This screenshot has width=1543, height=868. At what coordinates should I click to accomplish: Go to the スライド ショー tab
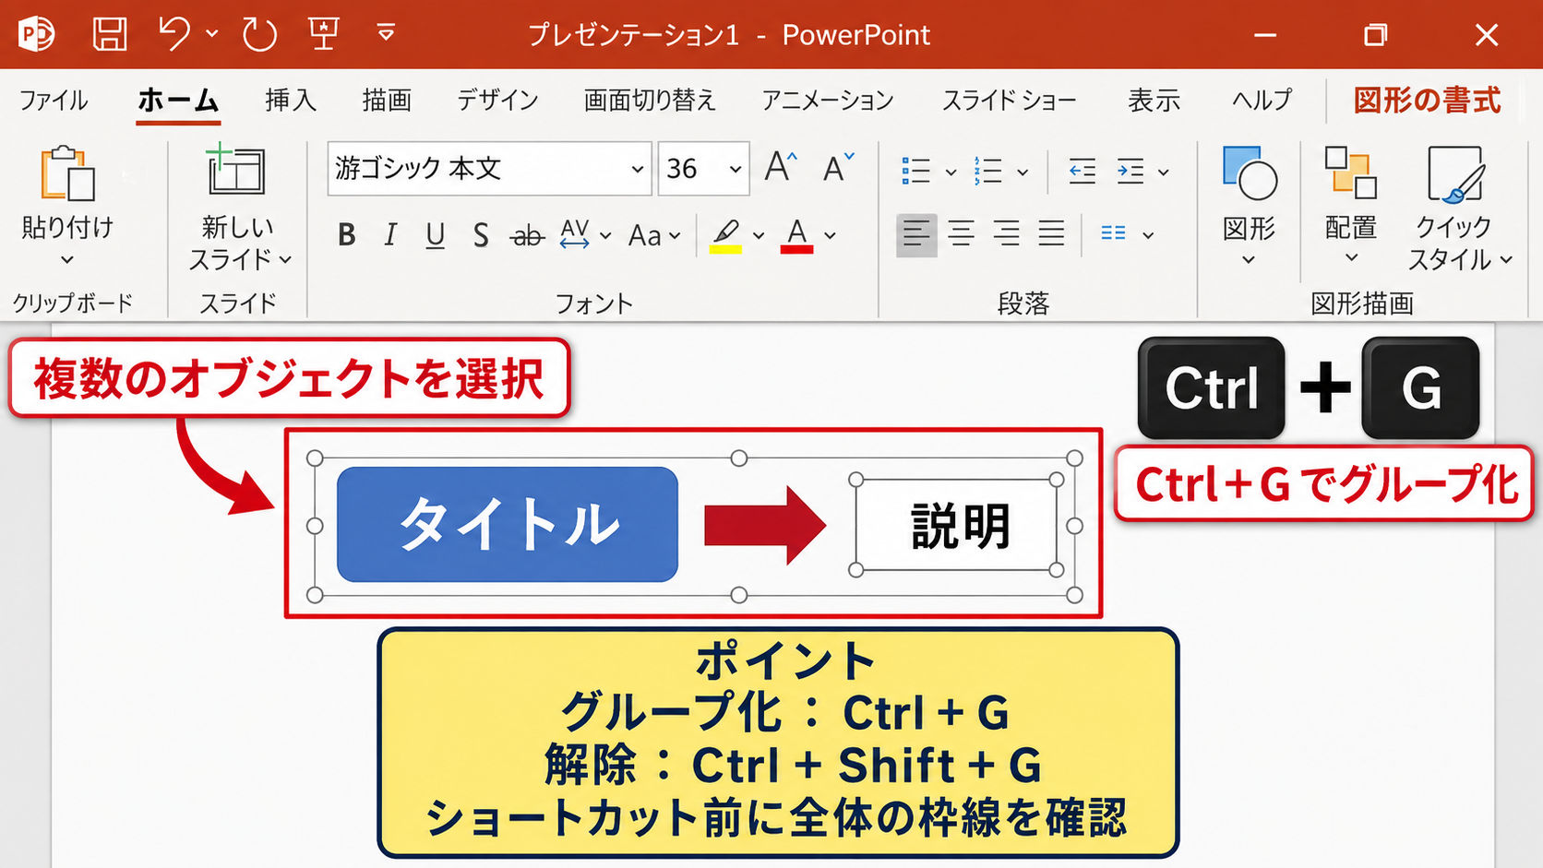point(1009,100)
